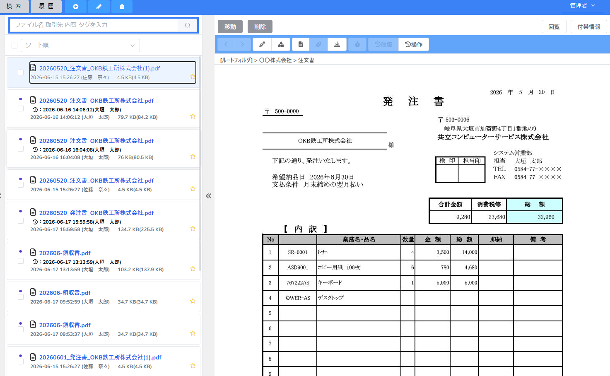Viewport: 610px width, 376px height.
Task: Tick the select-all checkbox beside ソート順
Action: click(x=14, y=46)
